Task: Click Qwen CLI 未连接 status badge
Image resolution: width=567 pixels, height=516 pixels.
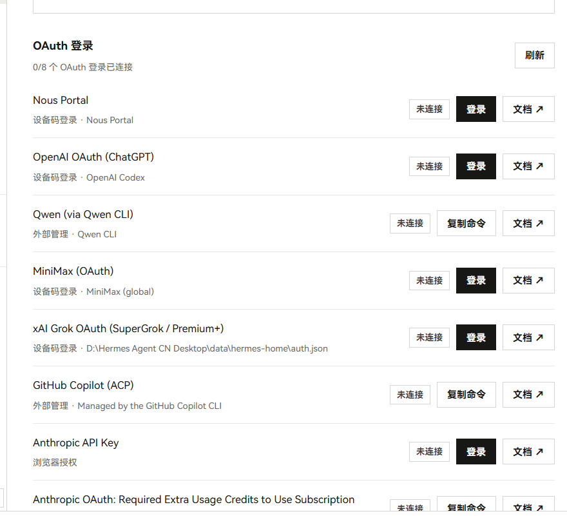Action: coord(410,223)
